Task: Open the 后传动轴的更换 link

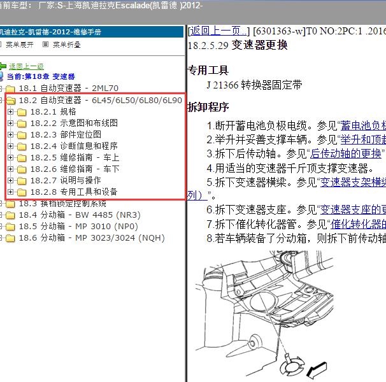Action: (x=345, y=154)
